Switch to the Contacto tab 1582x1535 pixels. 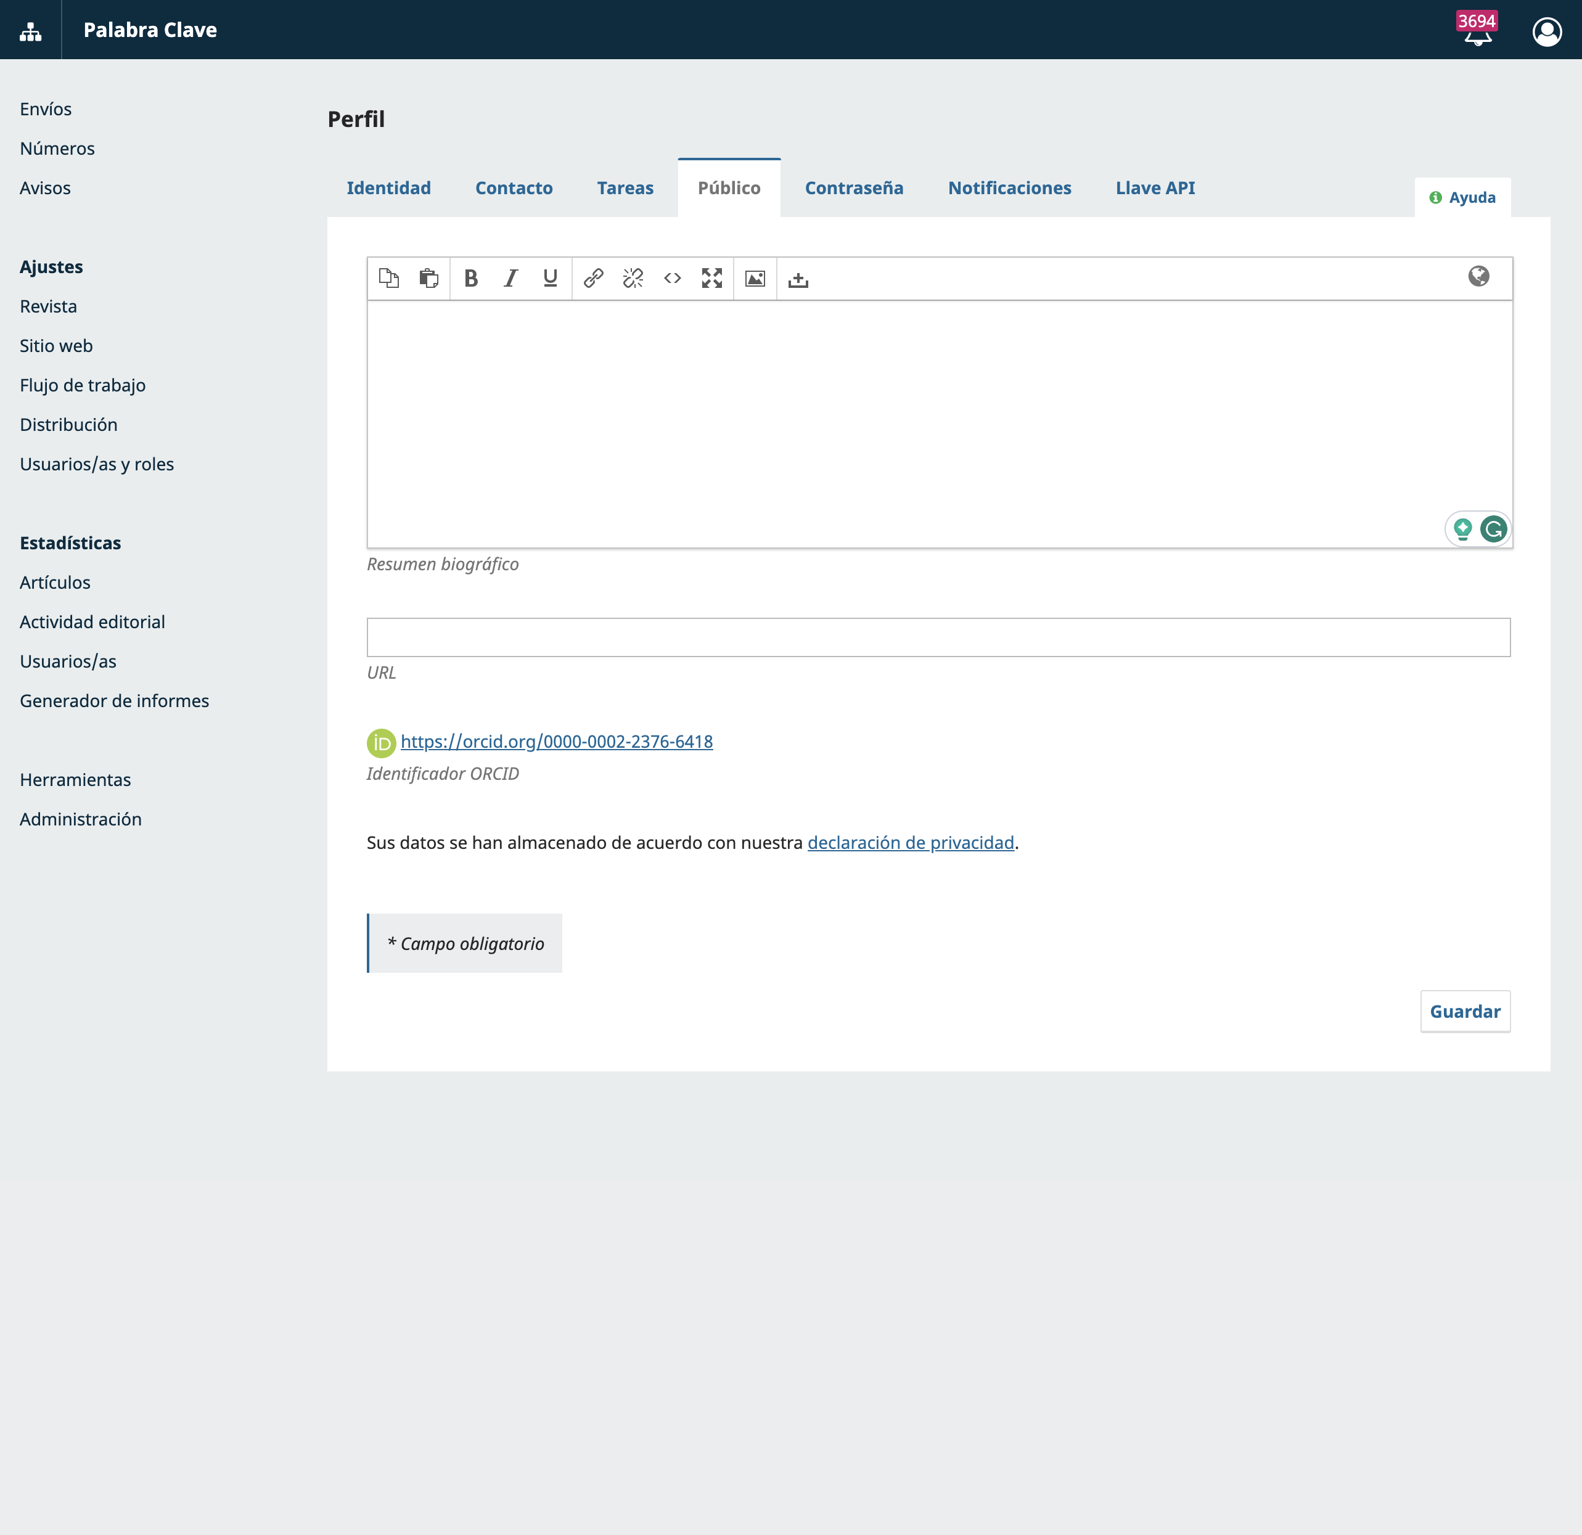point(514,188)
